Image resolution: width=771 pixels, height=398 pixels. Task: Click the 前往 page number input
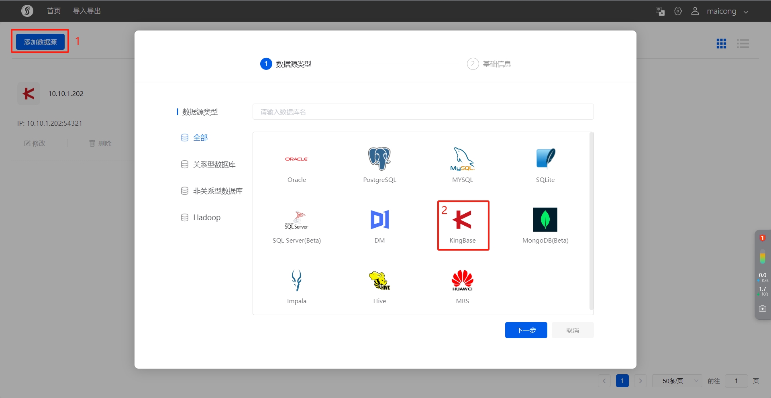[x=736, y=381]
